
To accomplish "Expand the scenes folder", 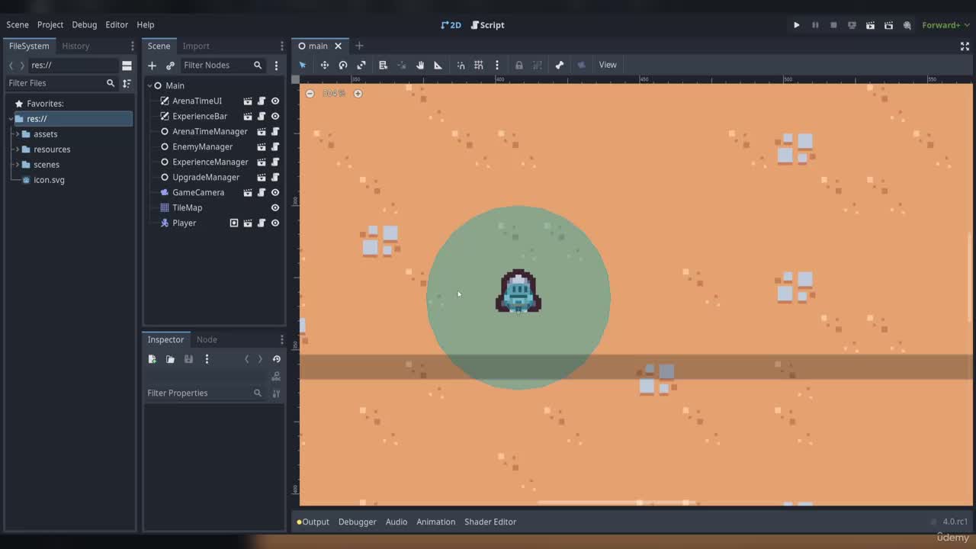I will point(17,165).
